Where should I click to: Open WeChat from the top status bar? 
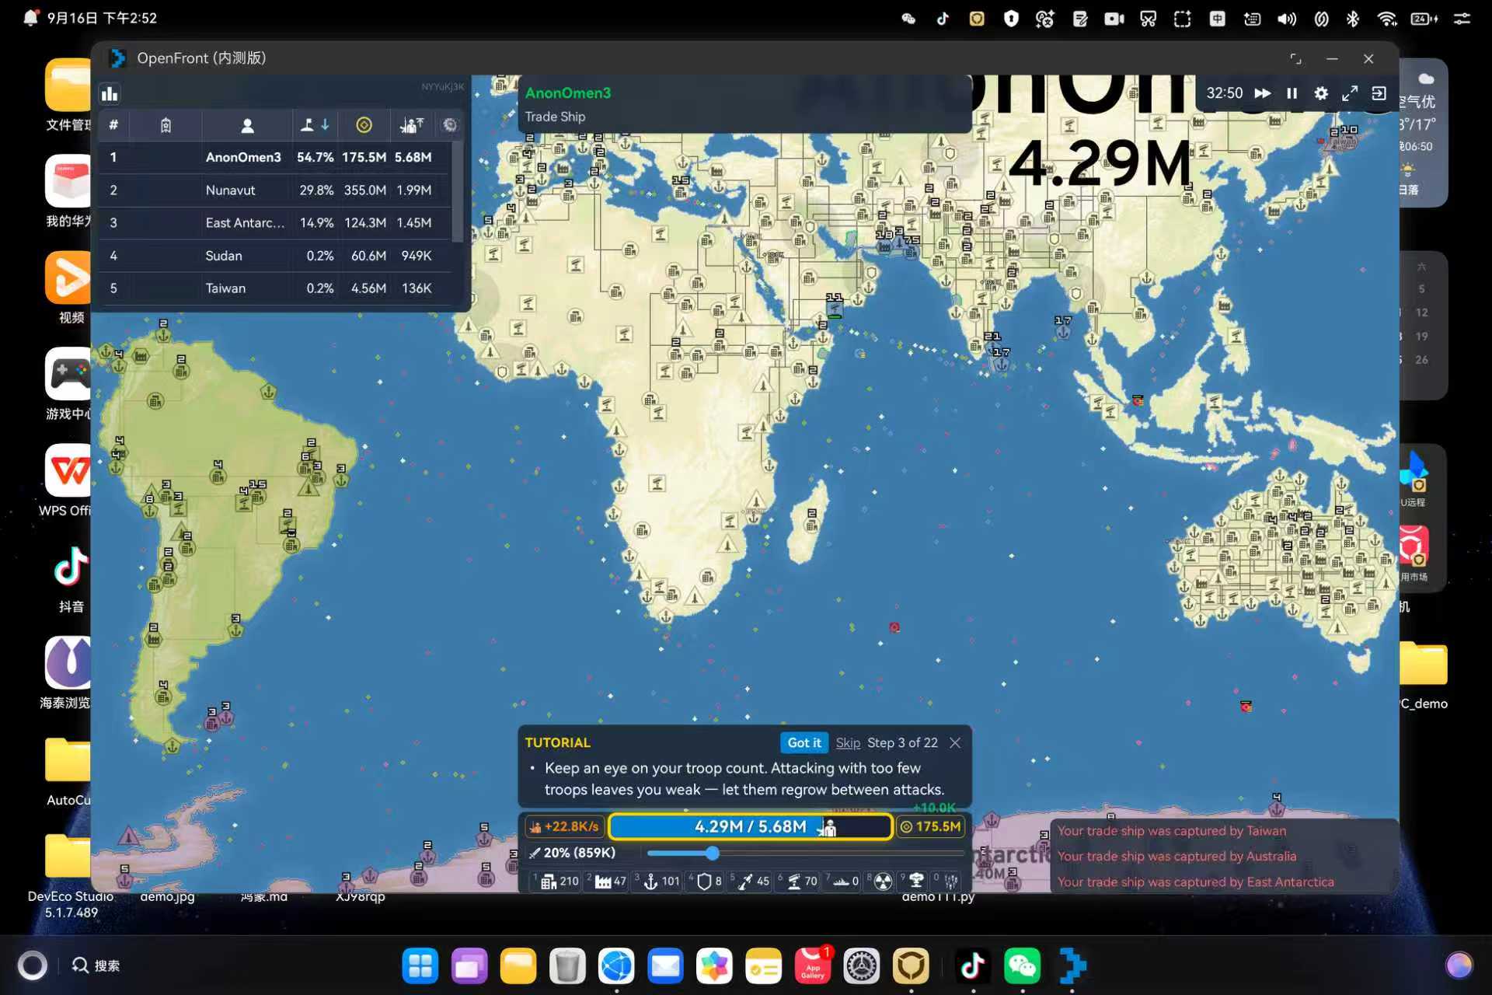point(908,19)
